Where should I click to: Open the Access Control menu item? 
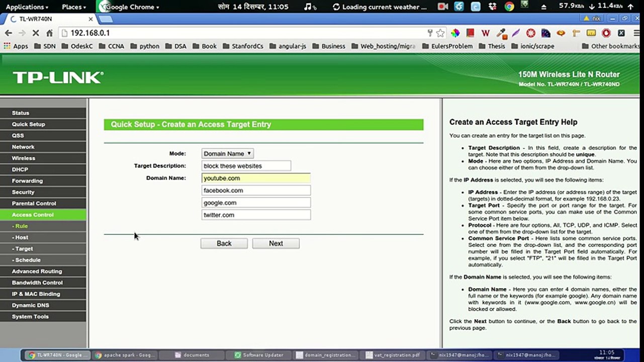pyautogui.click(x=43, y=215)
